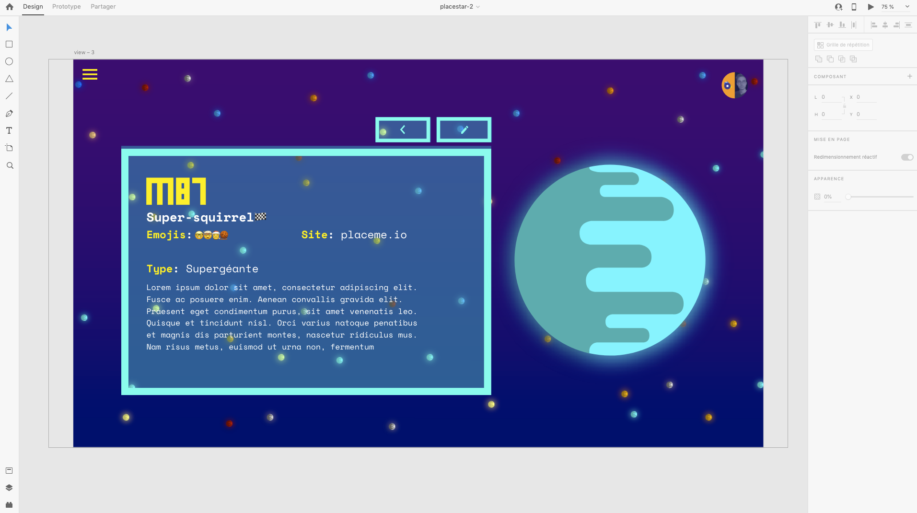This screenshot has height=513, width=917.
Task: Select the Line tool
Action: [x=9, y=96]
